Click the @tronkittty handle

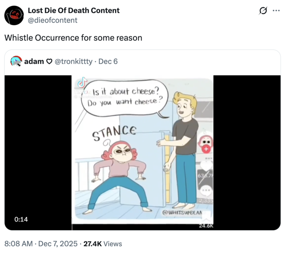click(x=73, y=62)
